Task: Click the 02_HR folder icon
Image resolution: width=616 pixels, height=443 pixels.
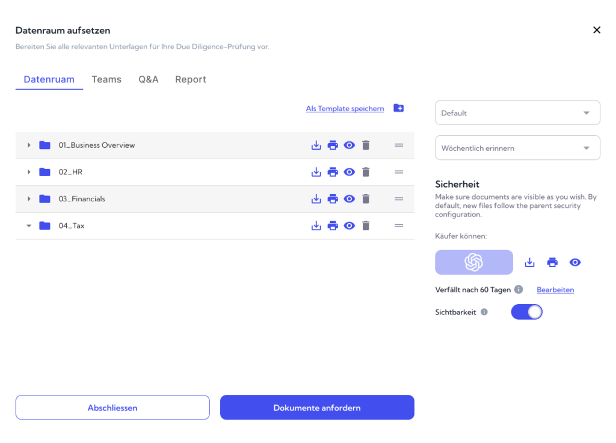Action: [45, 172]
